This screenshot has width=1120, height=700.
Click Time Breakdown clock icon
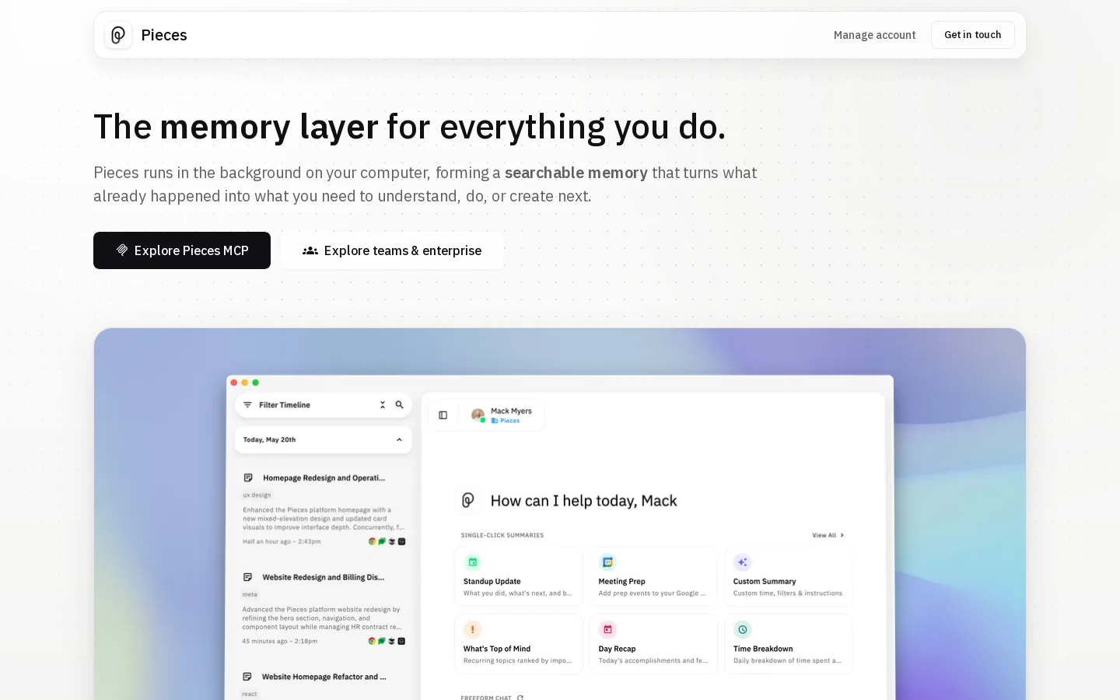click(x=742, y=629)
